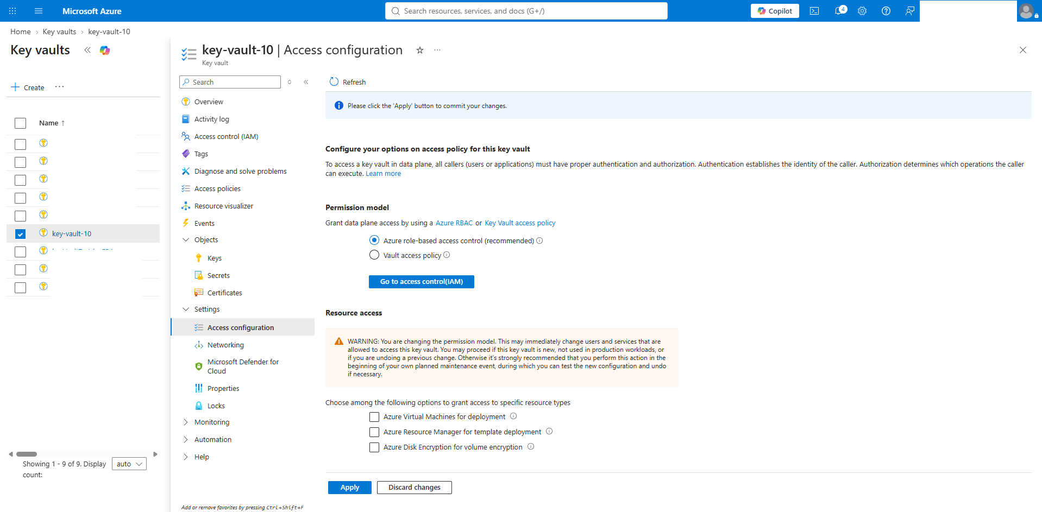Click Discard changes button
1042x512 pixels.
point(415,488)
